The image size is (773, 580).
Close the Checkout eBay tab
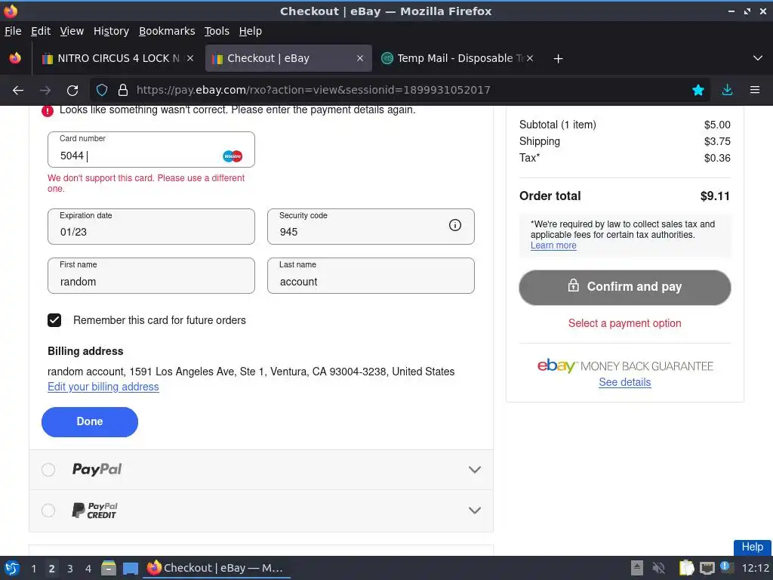(360, 58)
